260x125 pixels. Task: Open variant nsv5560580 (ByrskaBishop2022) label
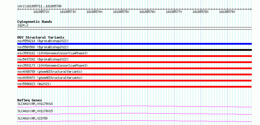[43, 47]
